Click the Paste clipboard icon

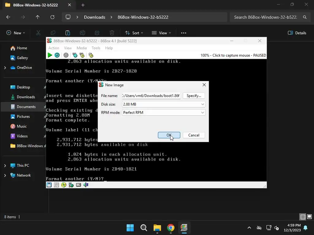click(x=68, y=33)
